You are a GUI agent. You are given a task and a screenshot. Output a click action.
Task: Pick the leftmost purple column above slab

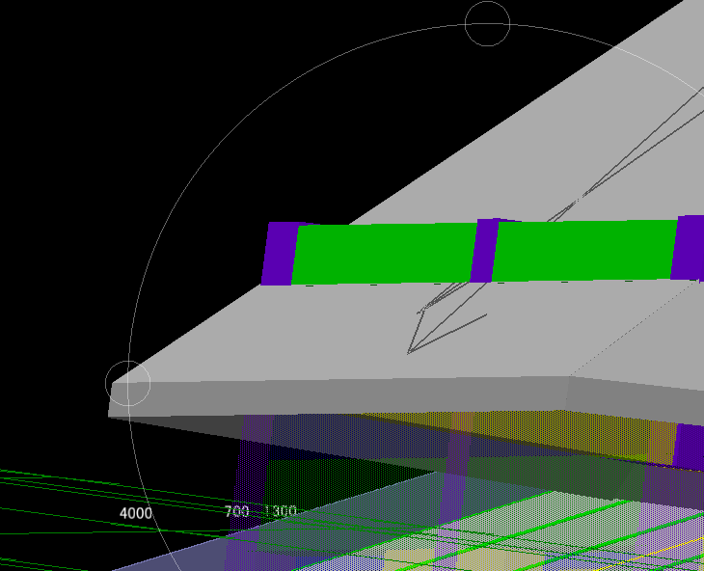coord(280,254)
